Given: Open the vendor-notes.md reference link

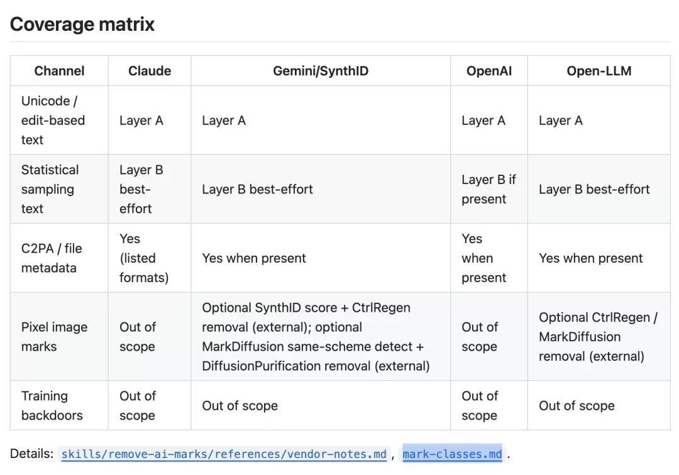Looking at the screenshot, I should (x=224, y=454).
